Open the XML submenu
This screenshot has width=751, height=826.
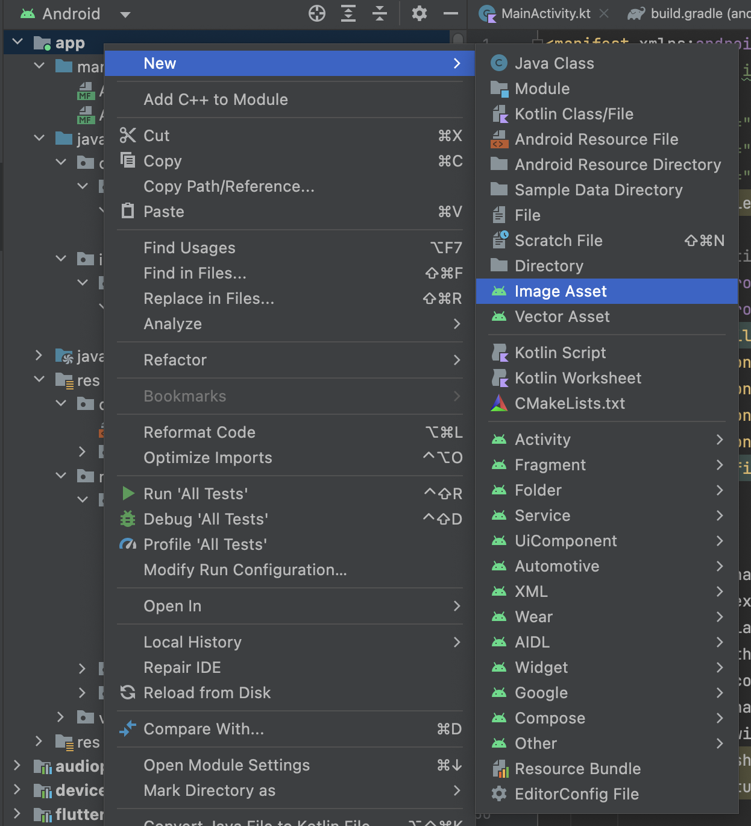click(x=607, y=591)
